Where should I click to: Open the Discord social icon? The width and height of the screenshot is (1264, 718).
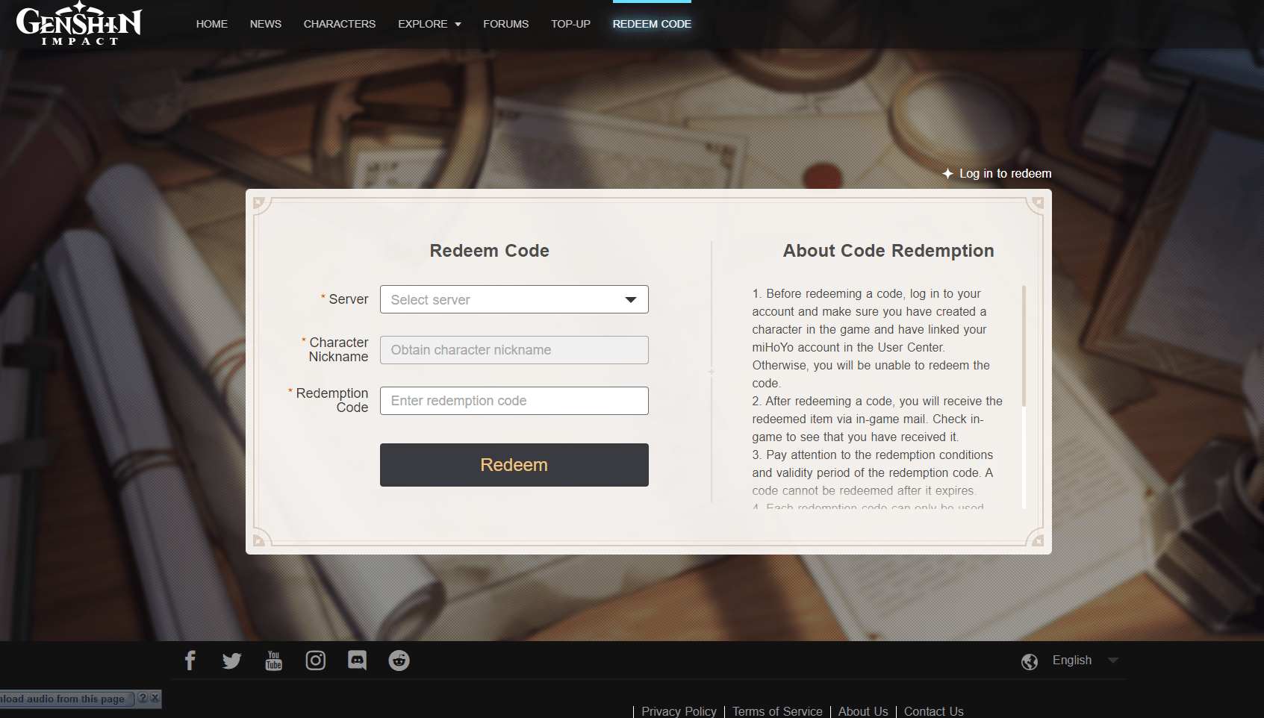pos(358,661)
